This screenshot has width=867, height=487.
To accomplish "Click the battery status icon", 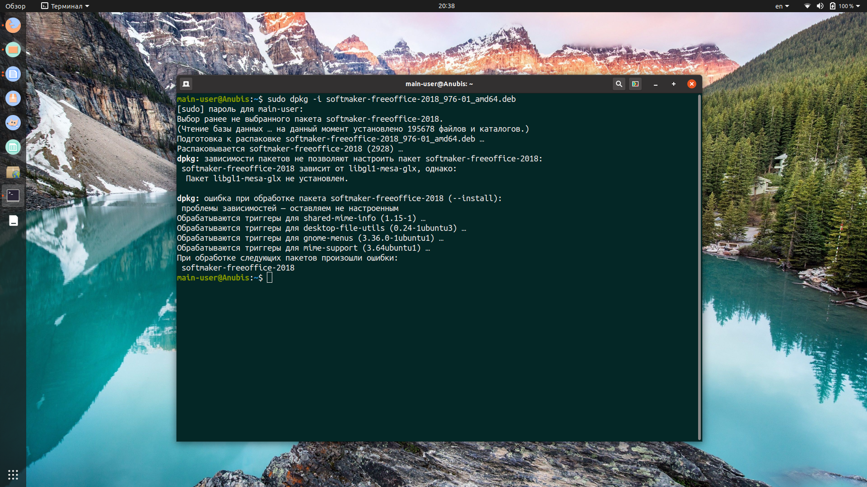I will pos(833,6).
